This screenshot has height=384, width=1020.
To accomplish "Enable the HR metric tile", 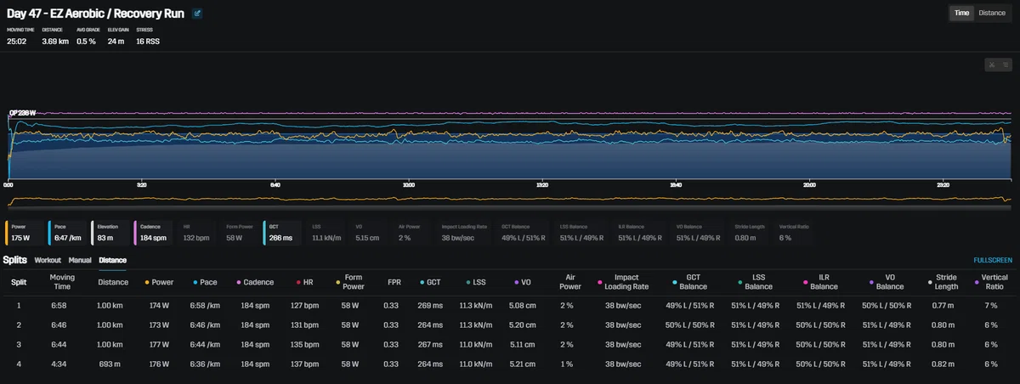I will pyautogui.click(x=196, y=234).
